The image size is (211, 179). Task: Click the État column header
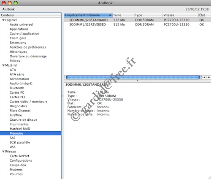coord(205,15)
